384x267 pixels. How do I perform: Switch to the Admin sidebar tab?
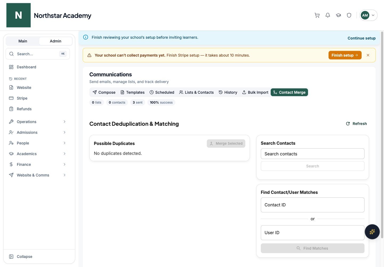[55, 41]
